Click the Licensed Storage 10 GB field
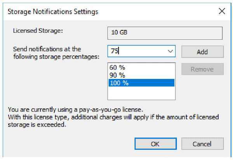This screenshot has width=233, height=160. 165,32
